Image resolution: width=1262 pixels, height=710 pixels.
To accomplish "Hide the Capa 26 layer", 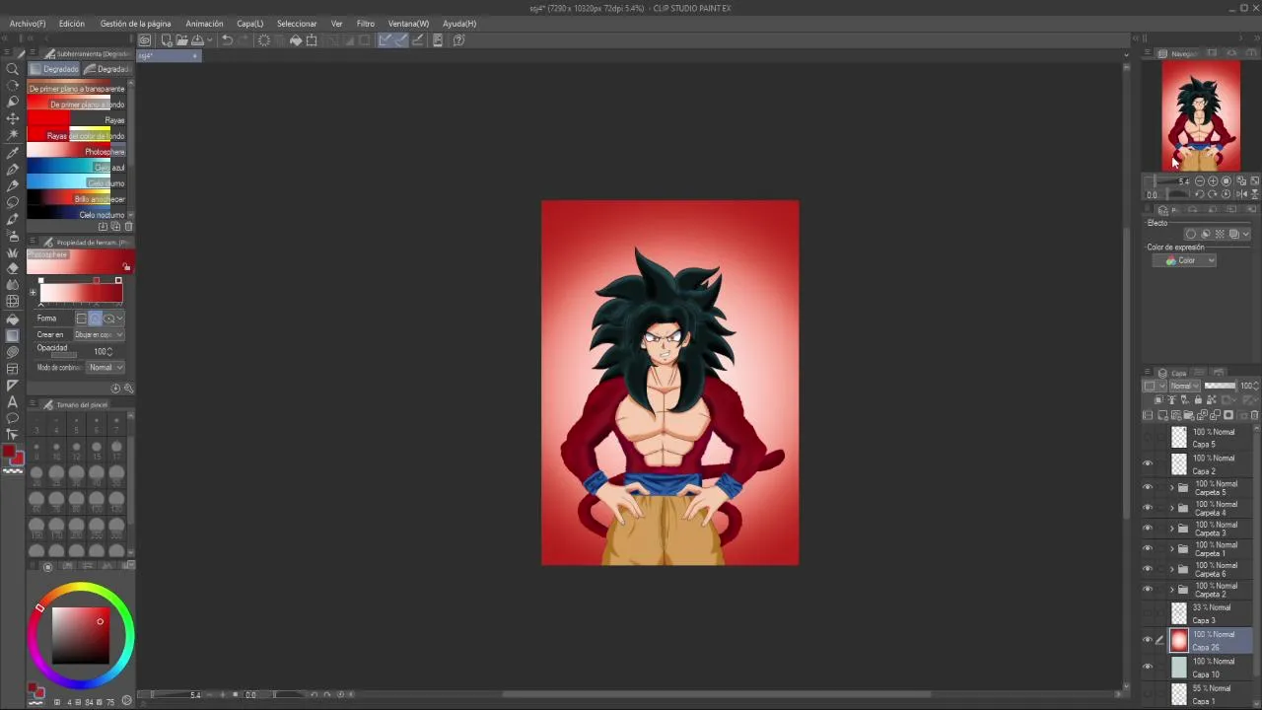I will [1148, 640].
